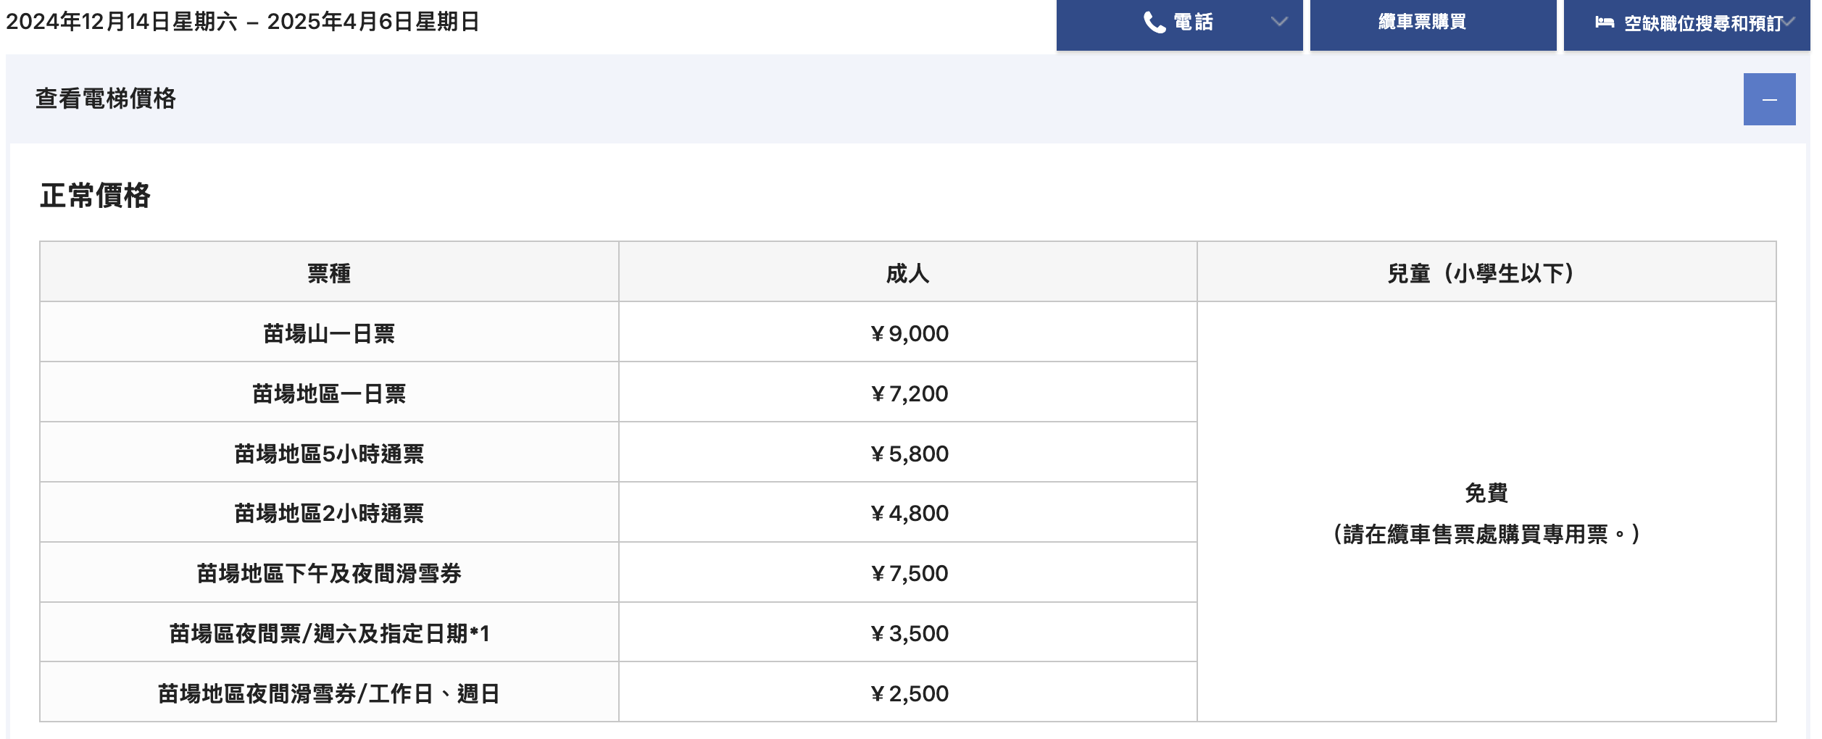This screenshot has height=739, width=1822.
Task: Click the 成人 column header
Action: tap(907, 273)
